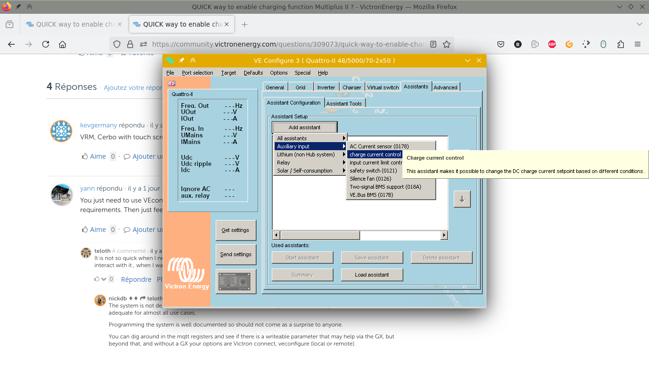The width and height of the screenshot is (649, 365).
Task: Close the active Firefox tab
Action: coord(227,24)
